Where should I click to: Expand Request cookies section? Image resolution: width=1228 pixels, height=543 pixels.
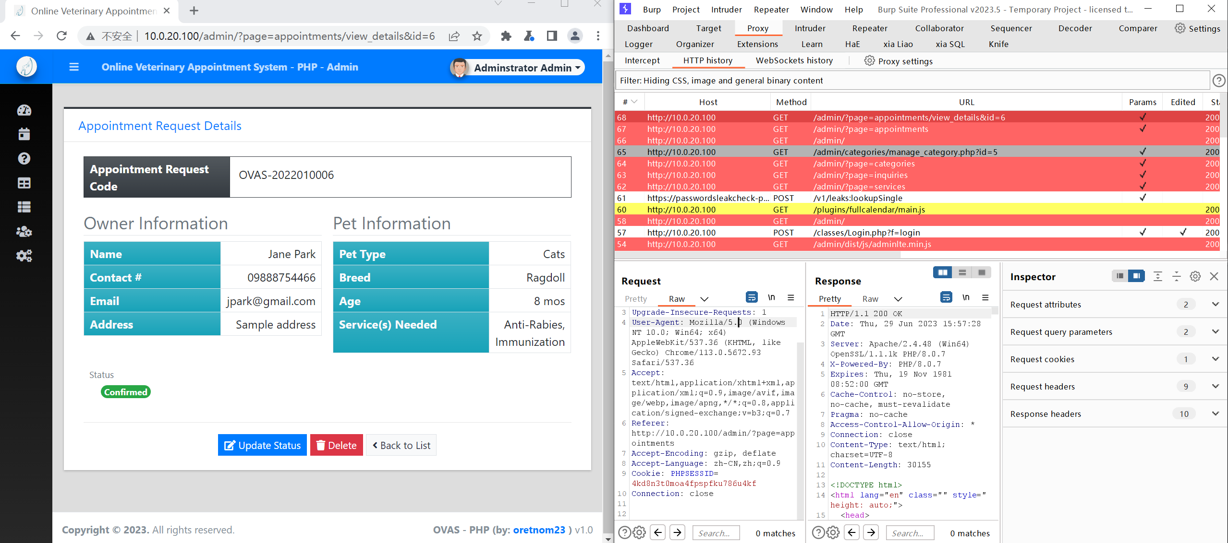point(1114,359)
